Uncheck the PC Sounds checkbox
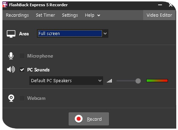This screenshot has width=178, height=130. [22, 70]
